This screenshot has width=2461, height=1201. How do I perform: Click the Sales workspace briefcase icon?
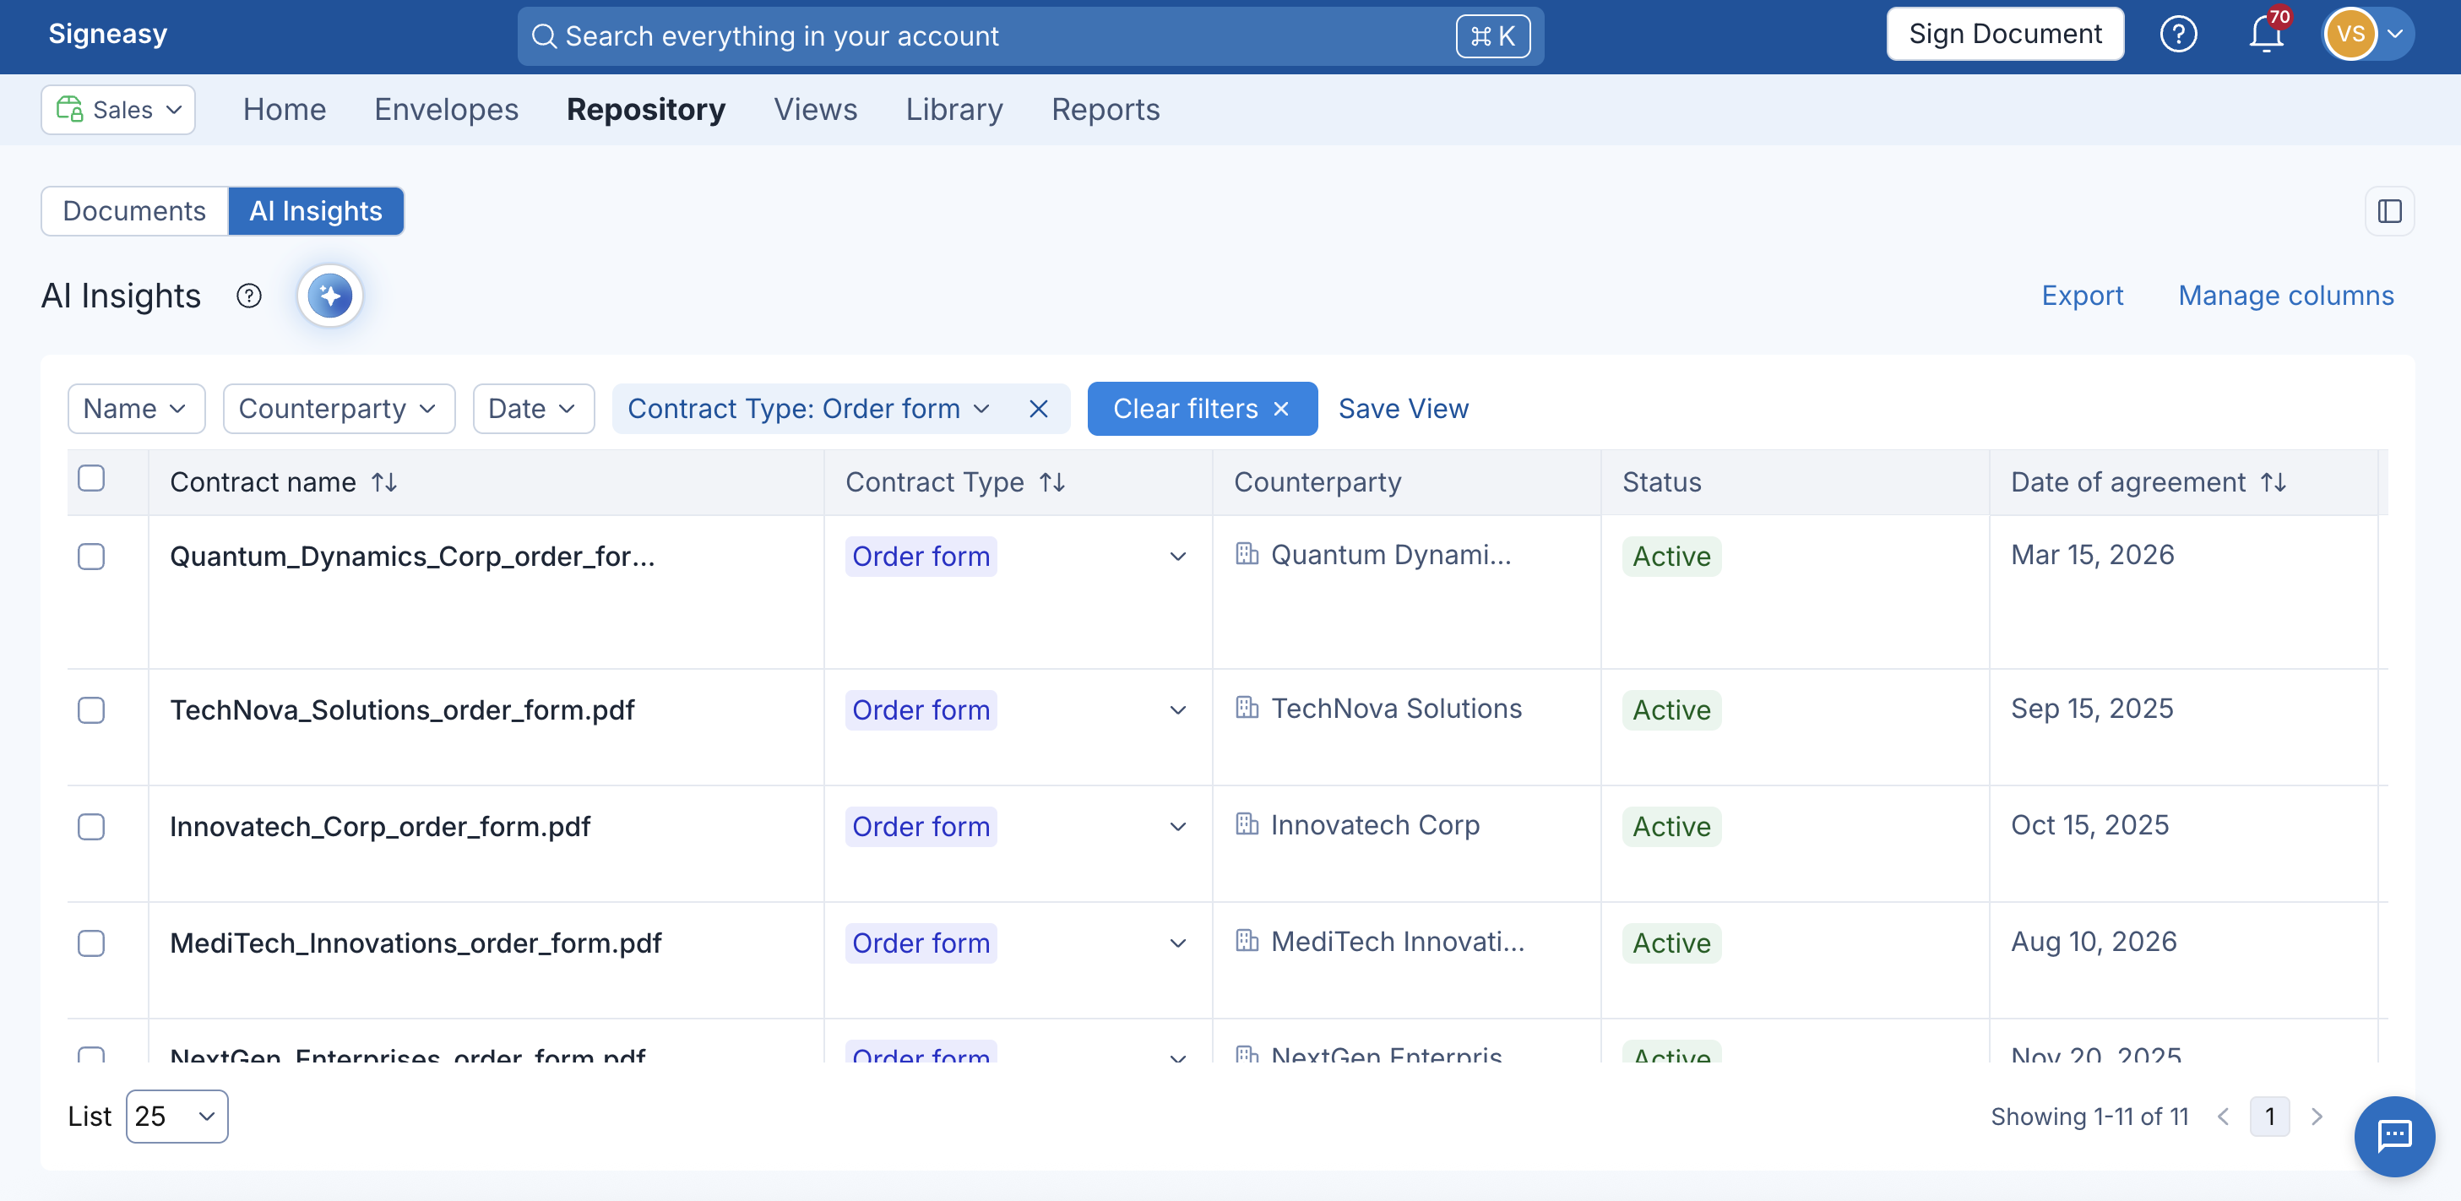70,109
